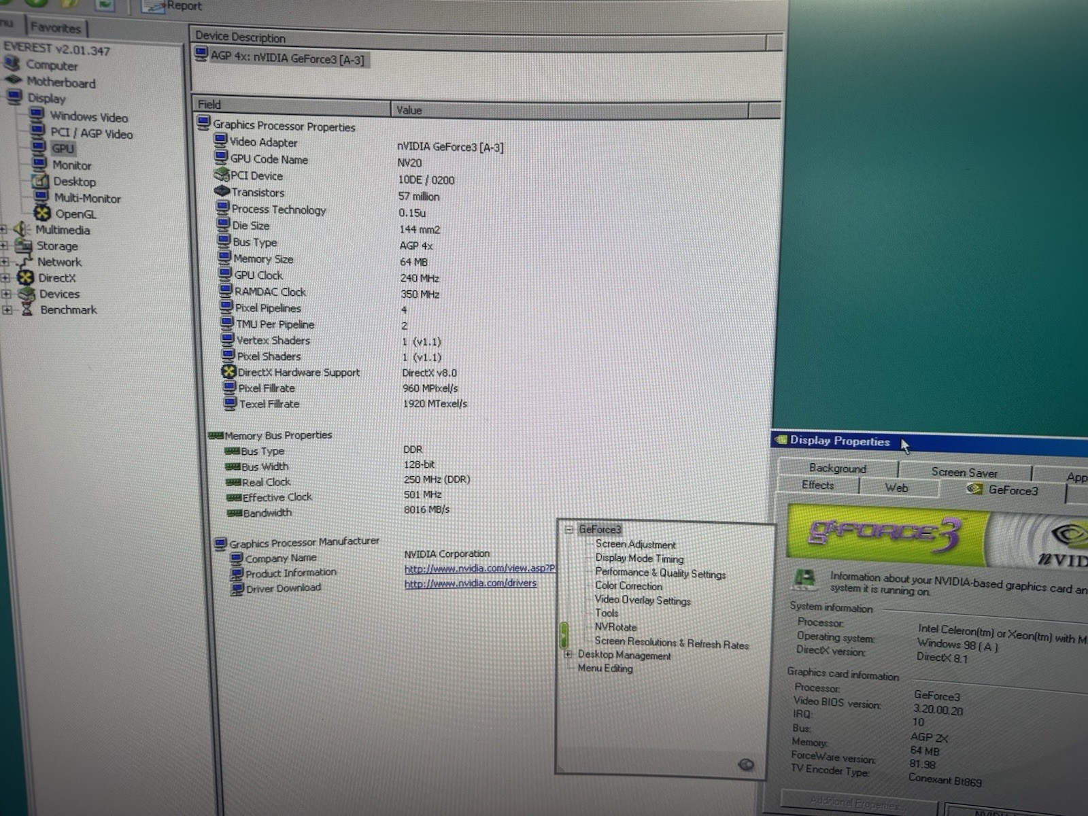Select the Pixel Fillrate field
The image size is (1088, 816).
(x=267, y=388)
